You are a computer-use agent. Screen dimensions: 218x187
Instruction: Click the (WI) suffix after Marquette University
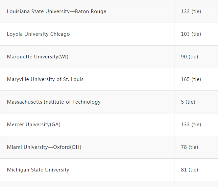[64, 57]
